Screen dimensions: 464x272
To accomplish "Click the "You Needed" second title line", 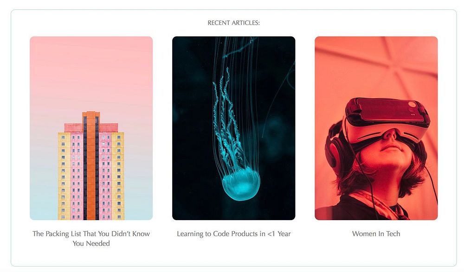I will click(91, 243).
